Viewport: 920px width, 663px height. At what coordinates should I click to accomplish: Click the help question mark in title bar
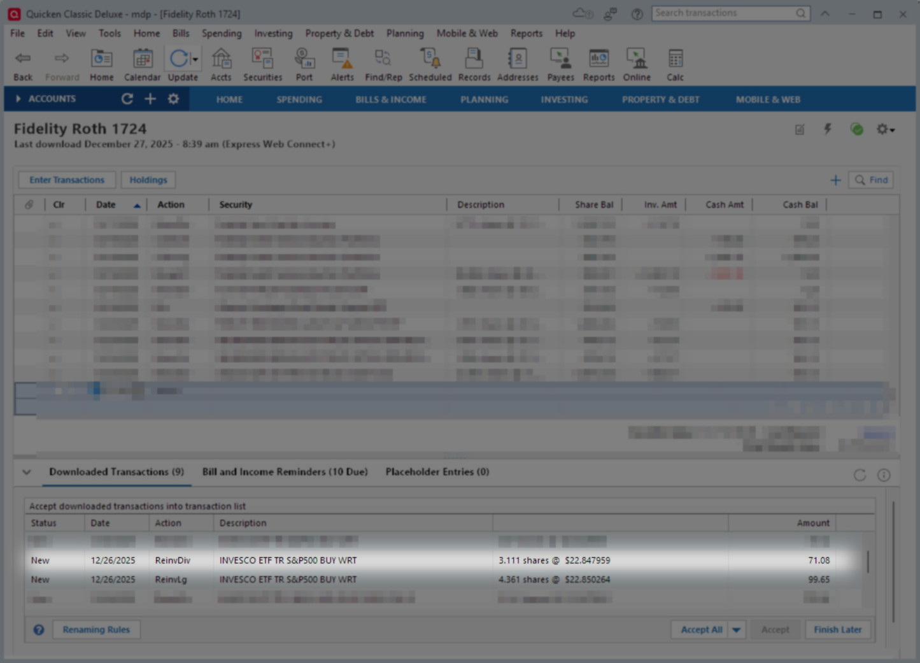[x=637, y=13]
